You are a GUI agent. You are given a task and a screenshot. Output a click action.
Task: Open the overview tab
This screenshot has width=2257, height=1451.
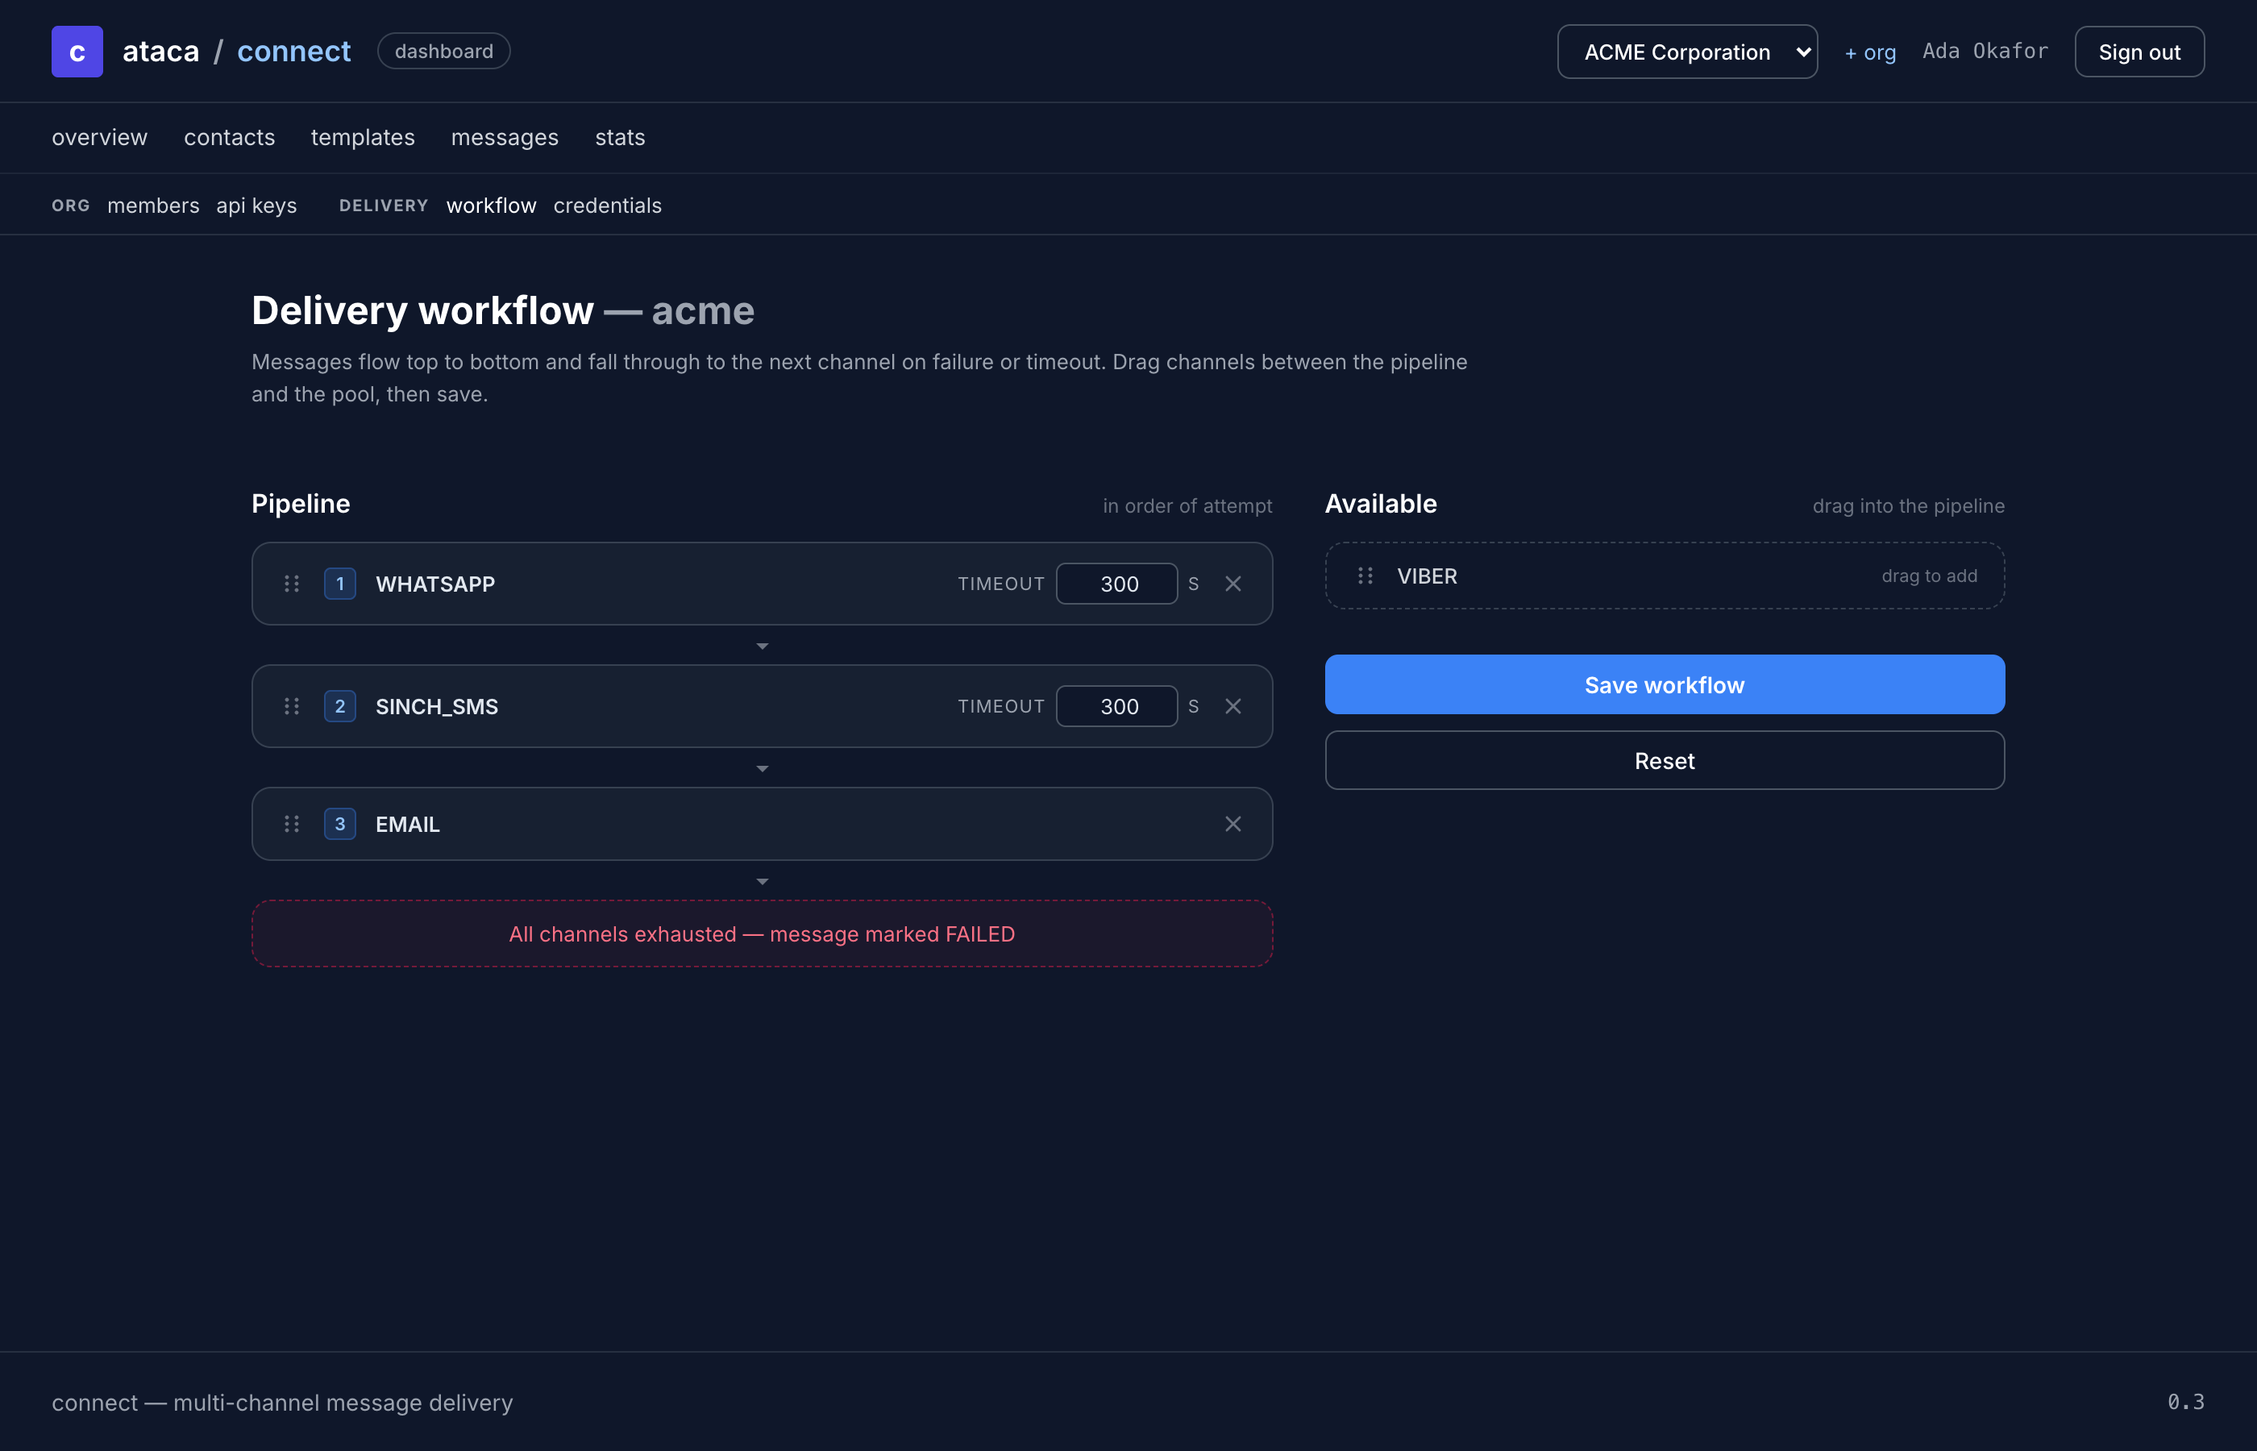100,138
